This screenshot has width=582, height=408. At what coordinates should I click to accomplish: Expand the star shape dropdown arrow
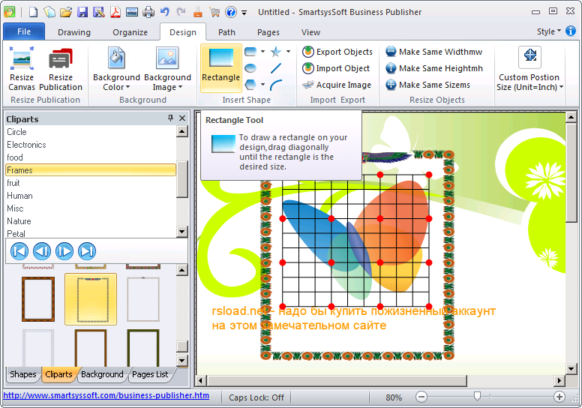pyautogui.click(x=288, y=52)
